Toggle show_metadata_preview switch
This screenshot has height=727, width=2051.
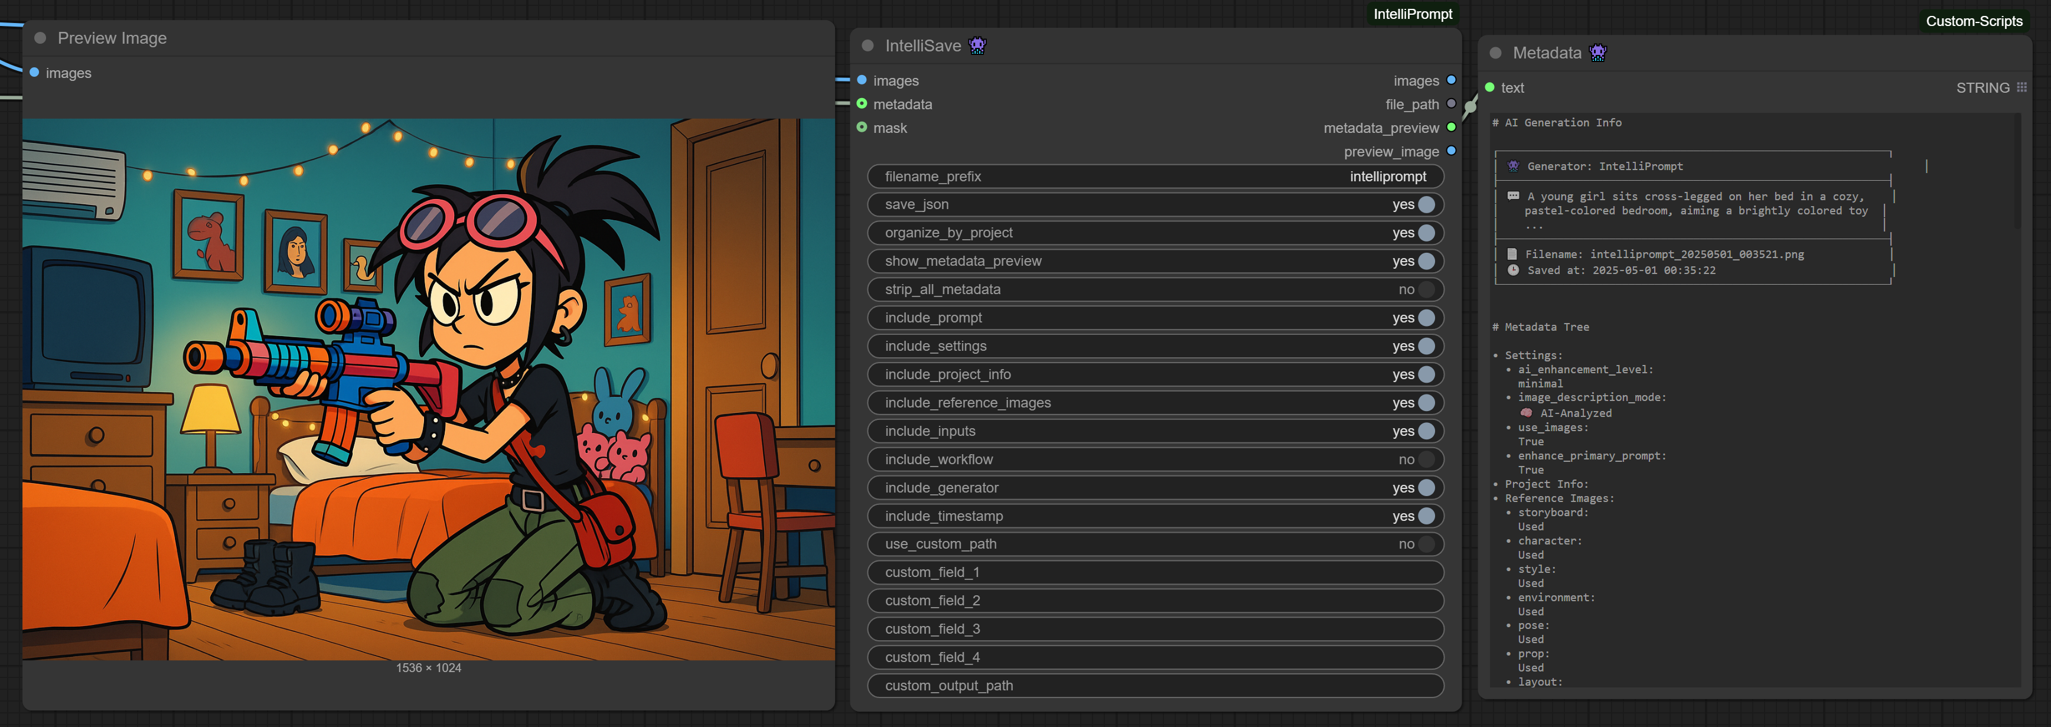click(1426, 261)
